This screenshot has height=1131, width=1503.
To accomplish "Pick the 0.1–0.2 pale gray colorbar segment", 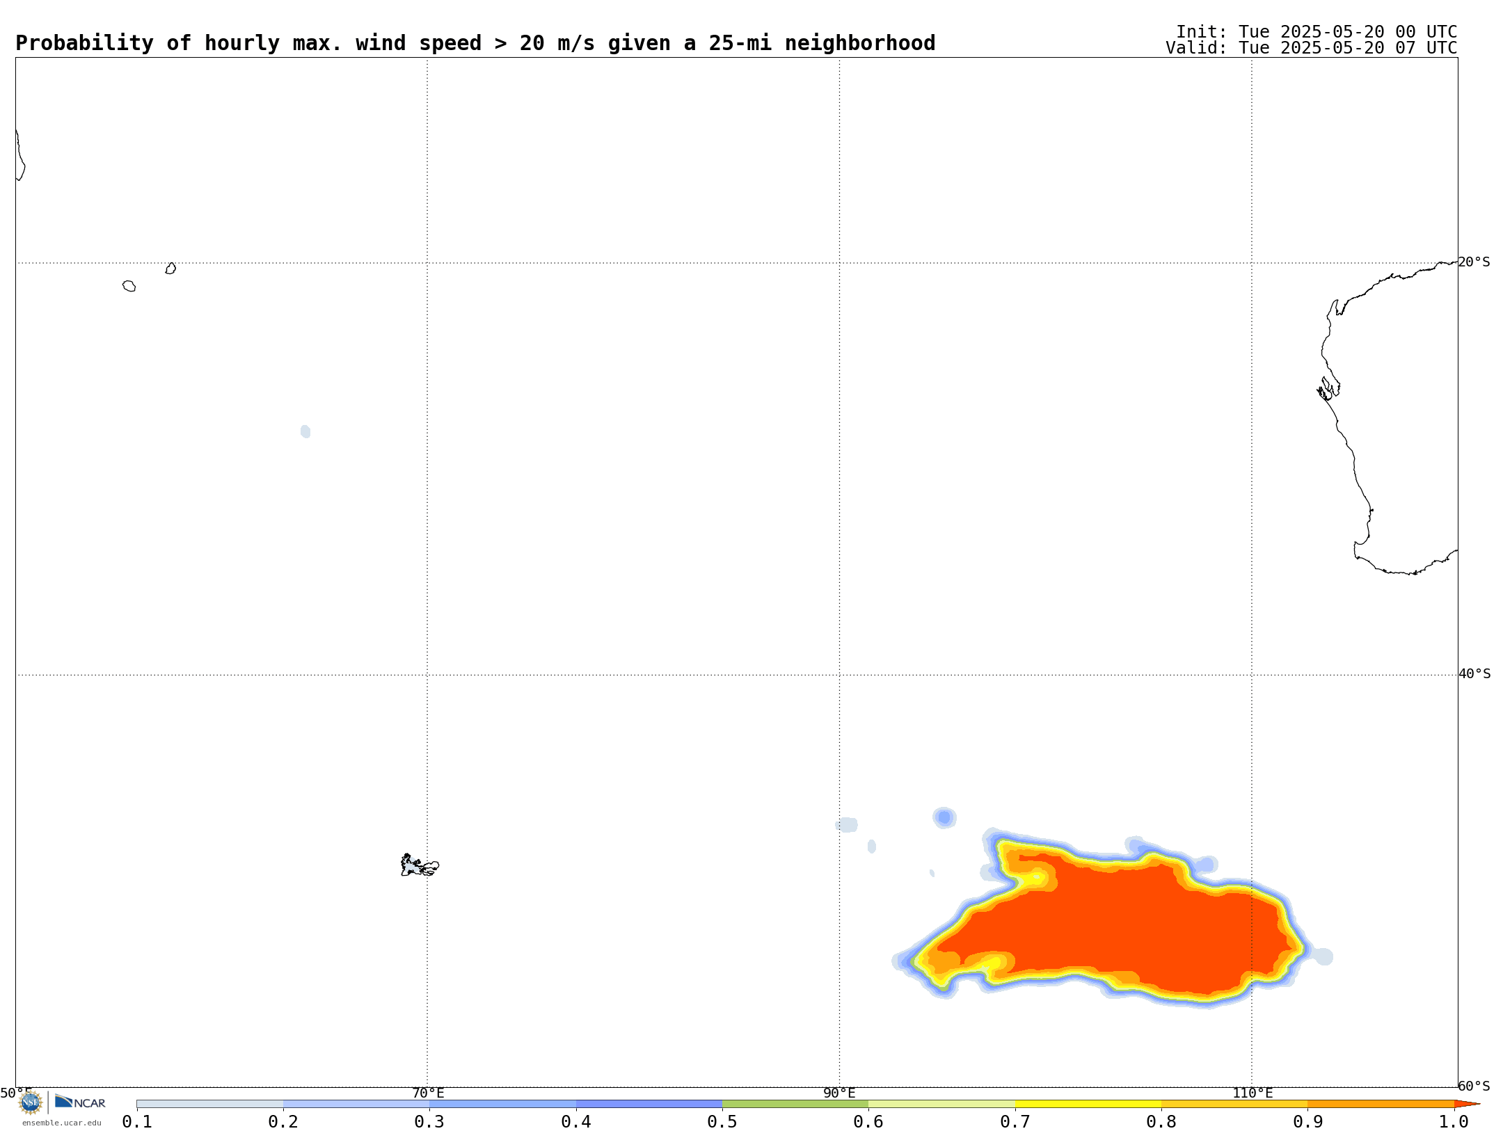I will (210, 1104).
